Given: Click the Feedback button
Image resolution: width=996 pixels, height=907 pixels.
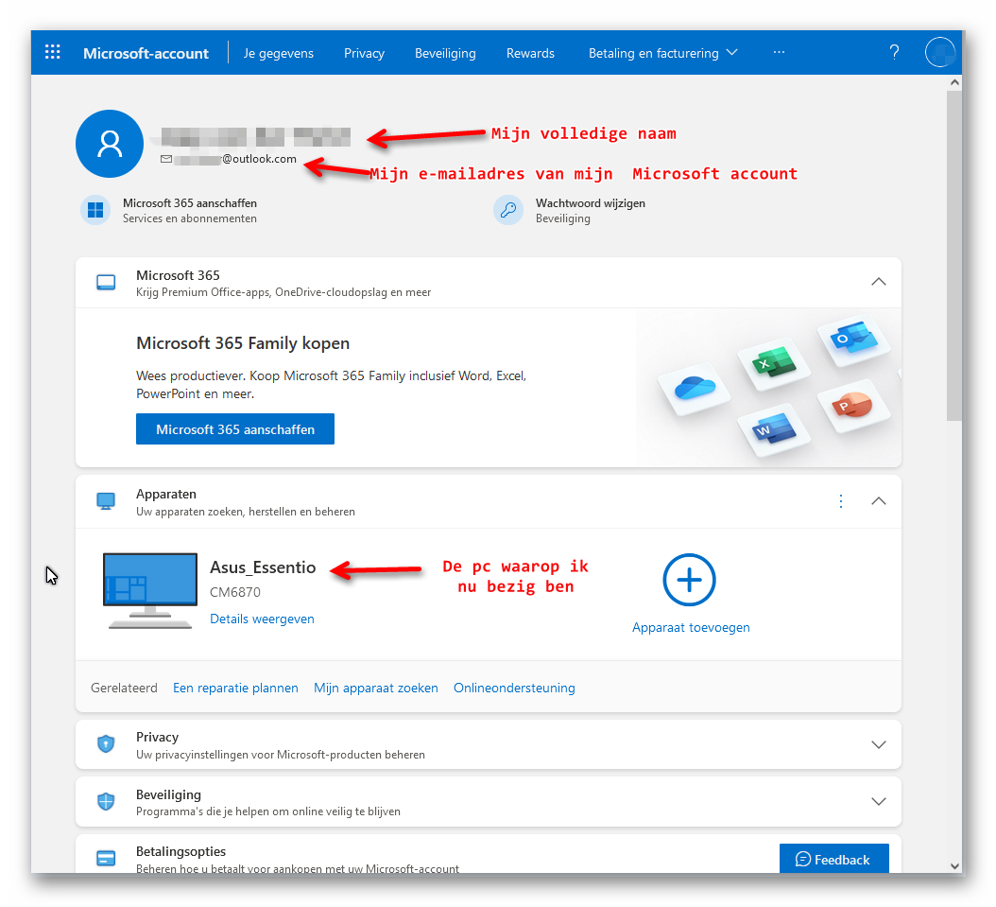Looking at the screenshot, I should click(x=833, y=859).
